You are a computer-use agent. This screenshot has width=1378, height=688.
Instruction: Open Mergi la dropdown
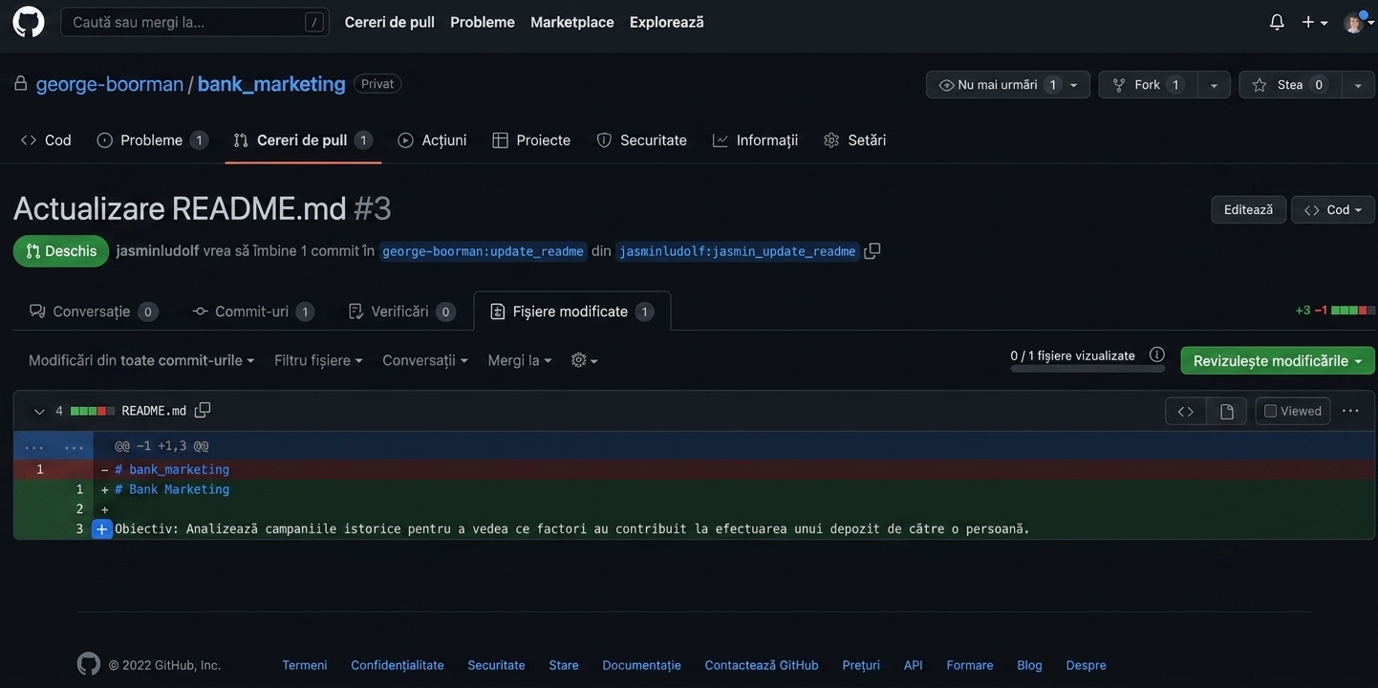[520, 360]
